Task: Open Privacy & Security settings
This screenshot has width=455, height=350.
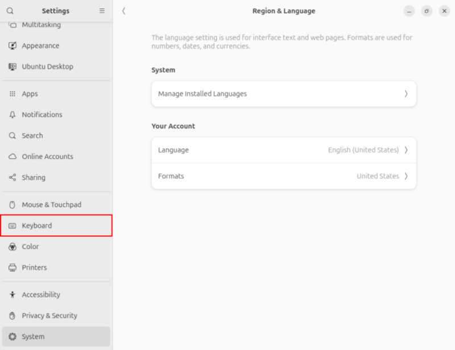Action: click(49, 315)
